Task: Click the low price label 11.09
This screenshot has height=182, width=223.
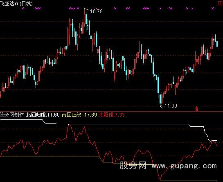Action: coord(171,106)
